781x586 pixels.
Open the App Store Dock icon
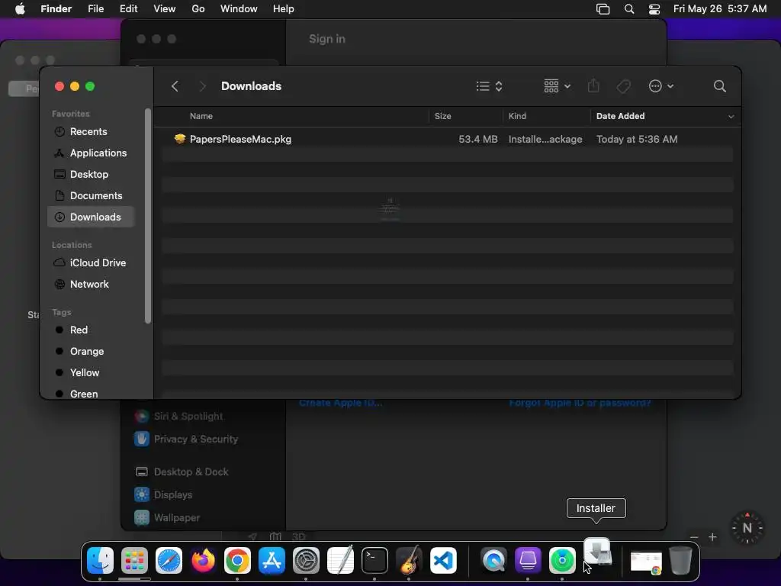(x=272, y=560)
